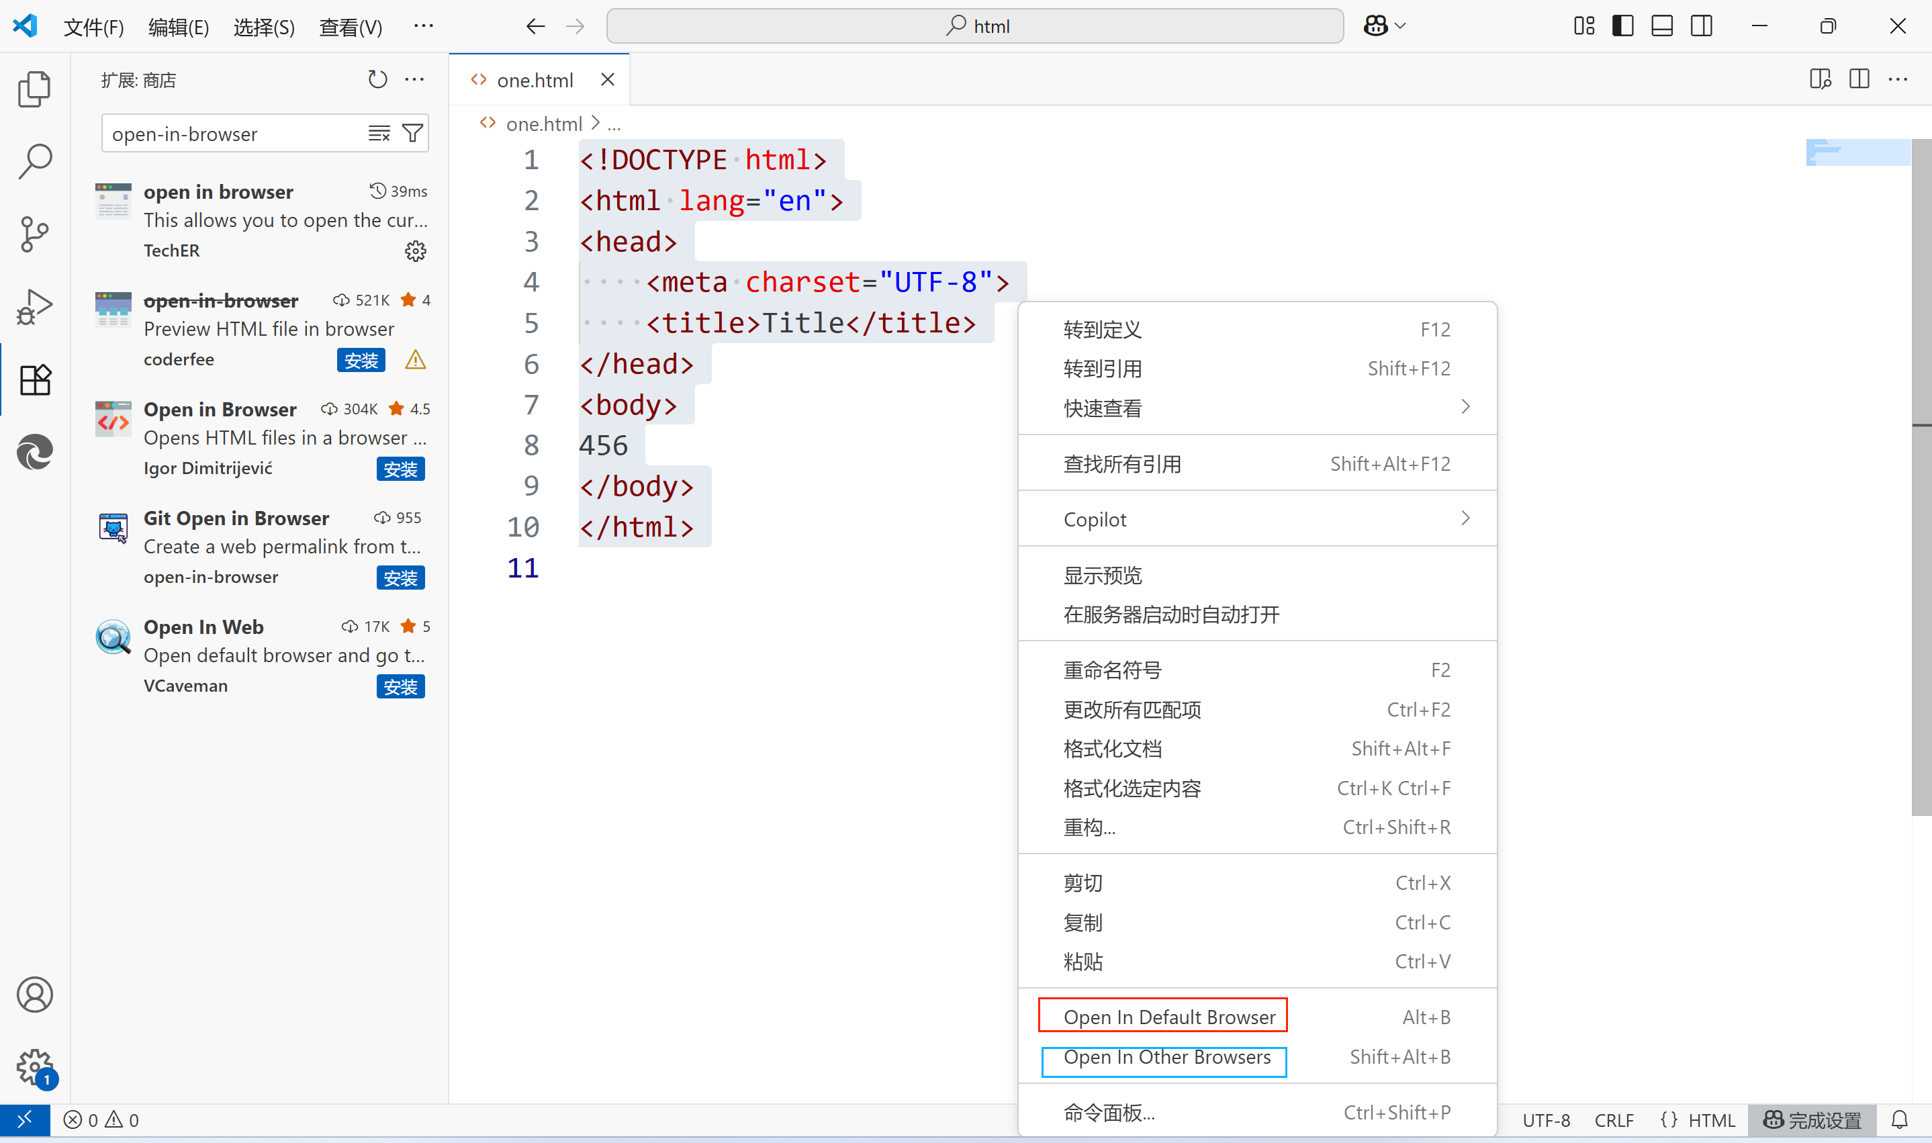Open notifications bell in status bar
The height and width of the screenshot is (1143, 1932).
click(x=1900, y=1119)
